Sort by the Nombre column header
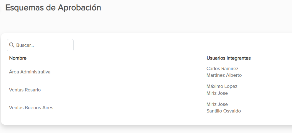The width and height of the screenshot is (292, 133). (x=18, y=58)
